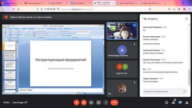Screen dimensions: 192x108
Task: Open the Pocket save icon in toolbar
Action: [x=169, y=9]
